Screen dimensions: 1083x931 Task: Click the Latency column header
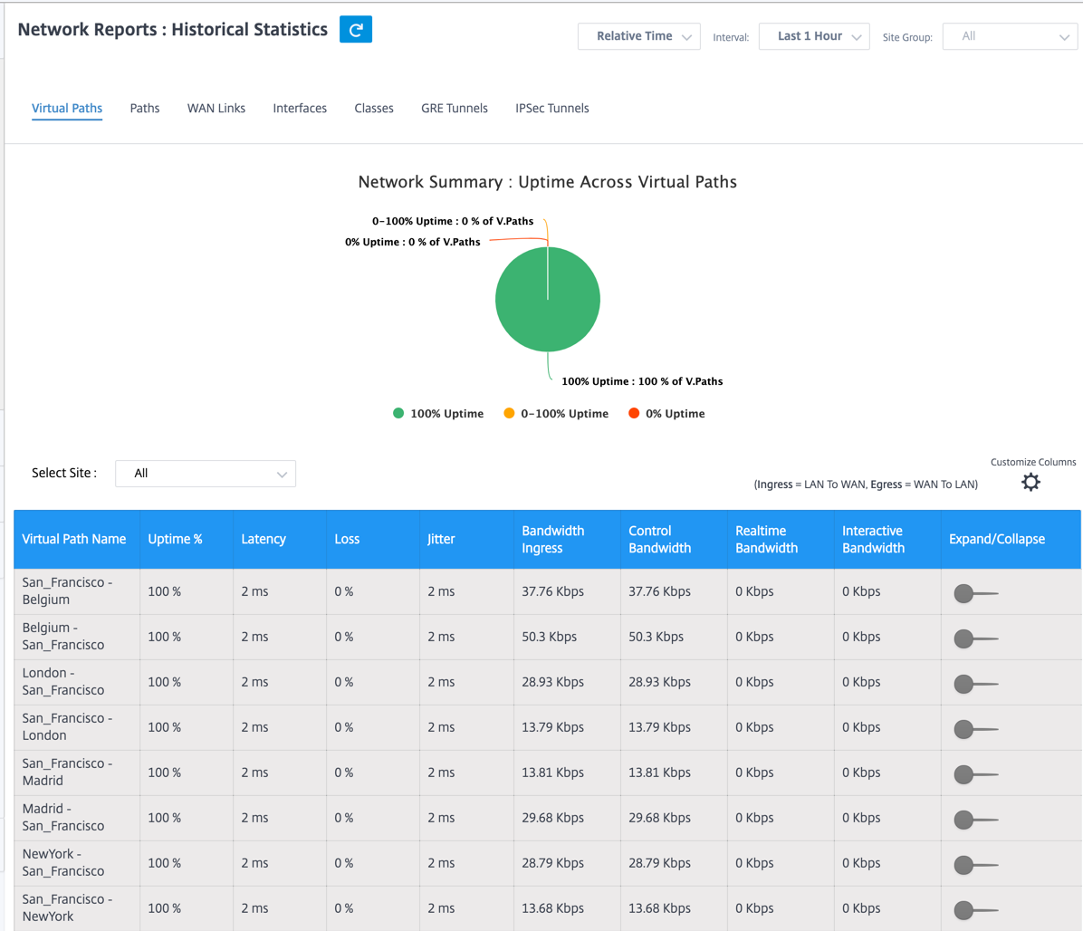(x=280, y=540)
